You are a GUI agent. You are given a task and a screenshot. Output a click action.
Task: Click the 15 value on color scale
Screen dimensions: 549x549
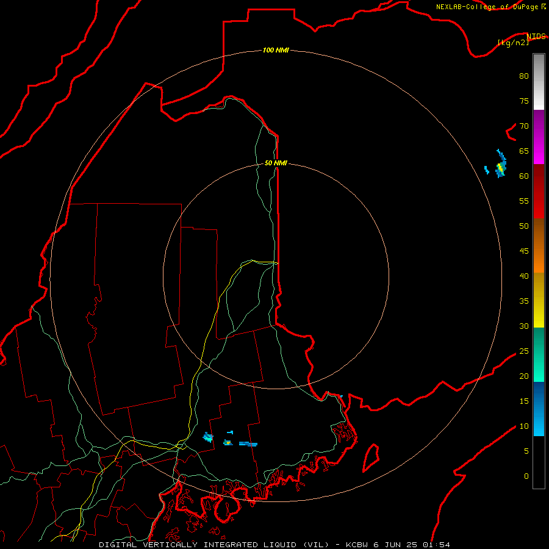[x=524, y=401]
